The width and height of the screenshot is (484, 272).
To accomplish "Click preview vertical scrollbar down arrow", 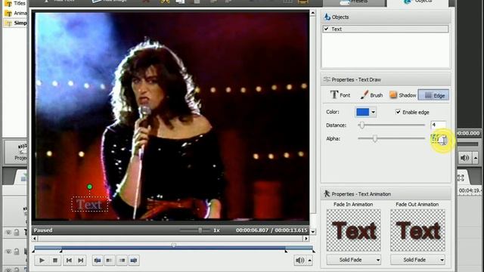I will (x=312, y=232).
